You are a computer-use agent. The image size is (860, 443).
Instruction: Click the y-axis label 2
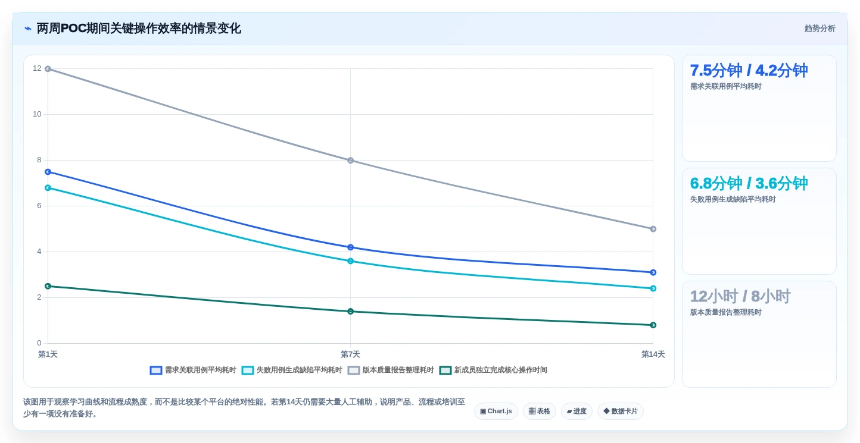point(39,297)
